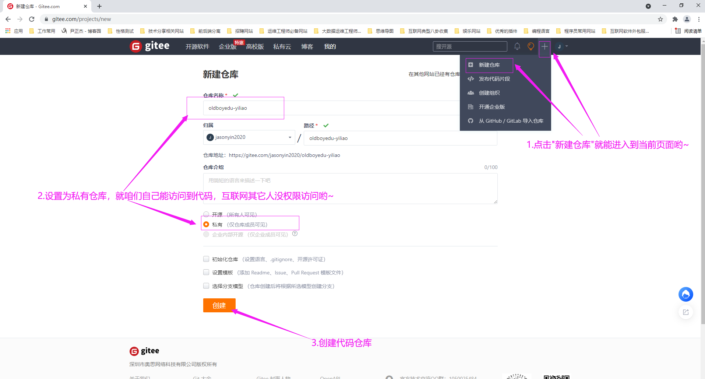
Task: Open the plus create menu icon
Action: click(x=544, y=46)
